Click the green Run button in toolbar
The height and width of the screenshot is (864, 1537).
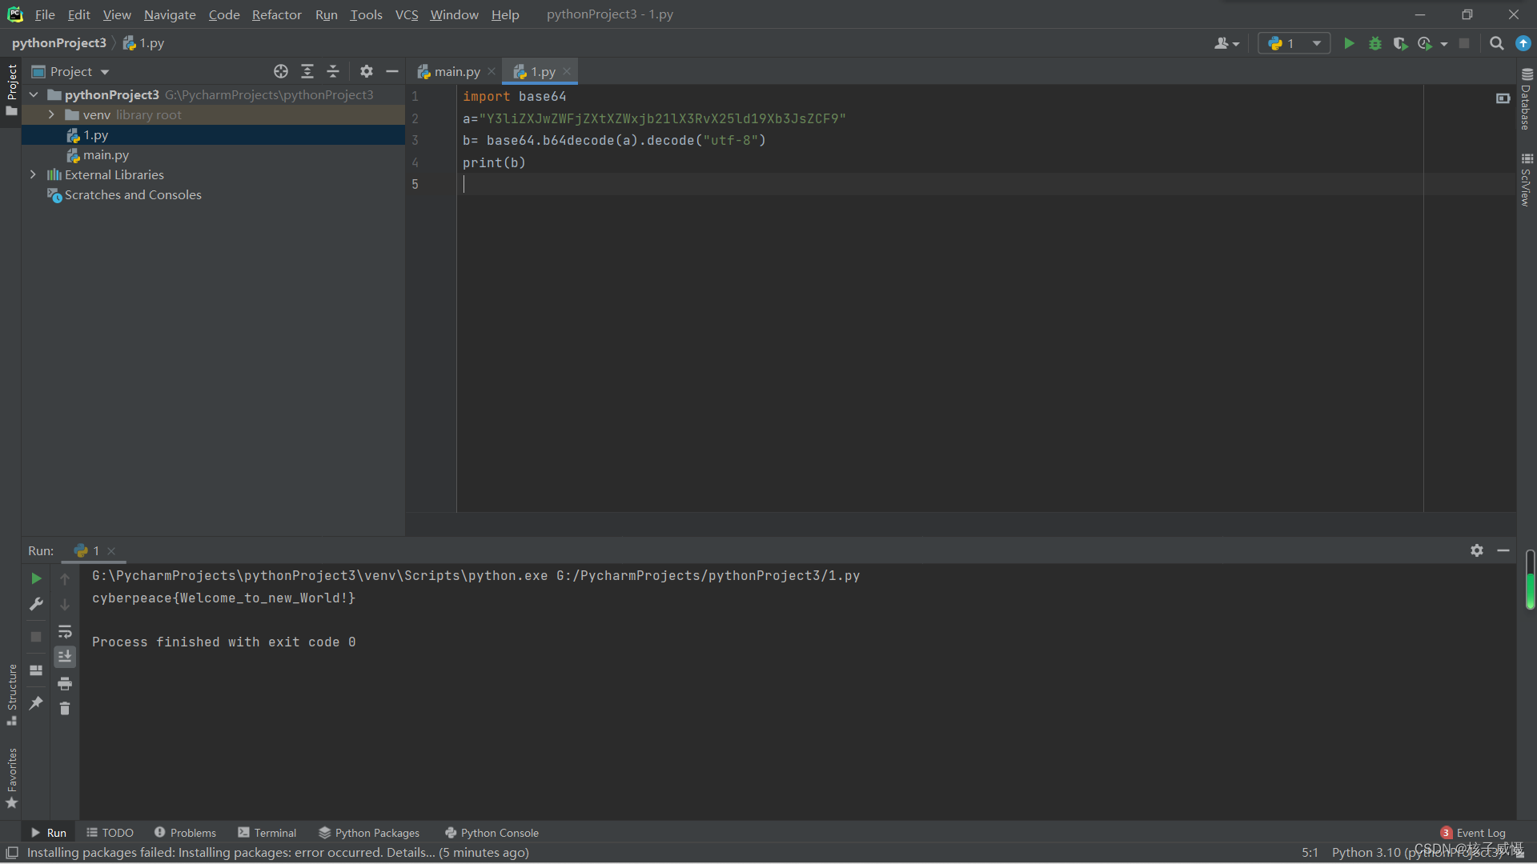pos(1349,43)
